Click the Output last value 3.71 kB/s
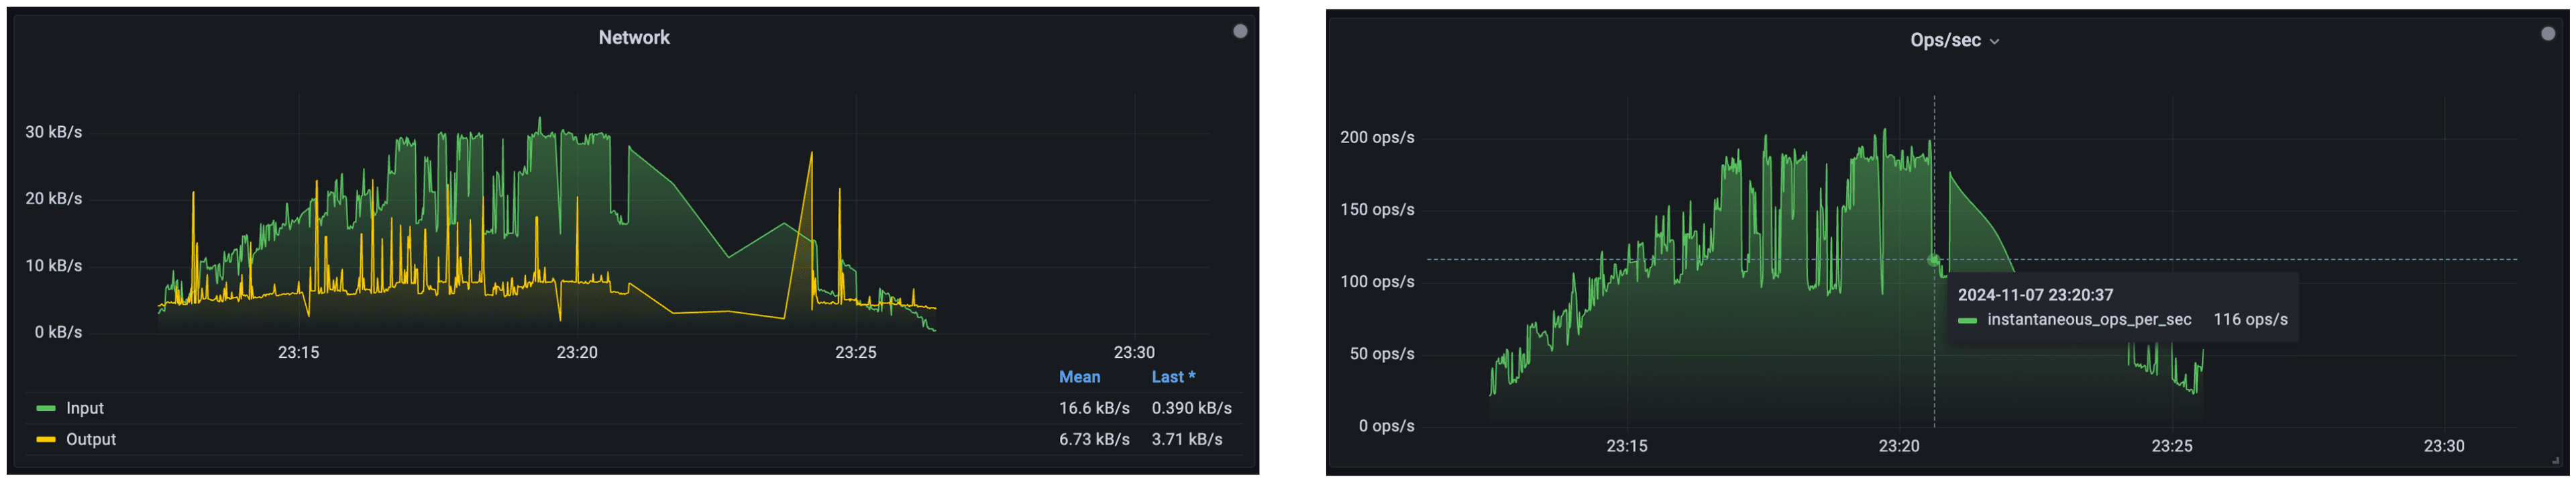Screen dimensions: 2576x482 click(1187, 439)
